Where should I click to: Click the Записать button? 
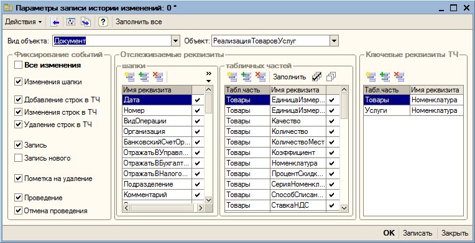tap(417, 232)
